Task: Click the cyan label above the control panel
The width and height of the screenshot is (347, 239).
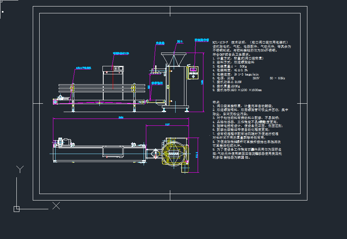Action: coord(202,39)
